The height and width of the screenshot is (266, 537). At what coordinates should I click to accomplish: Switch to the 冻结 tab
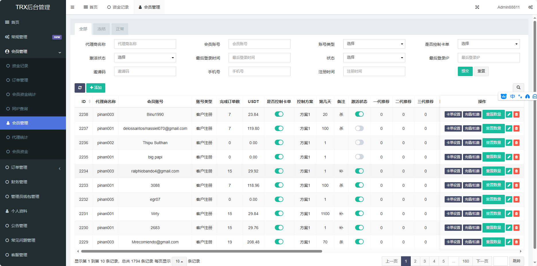coord(102,29)
